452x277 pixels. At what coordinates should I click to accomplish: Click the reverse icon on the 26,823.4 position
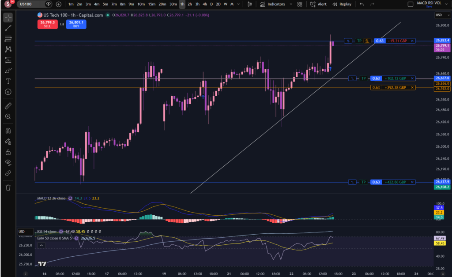[348, 41]
